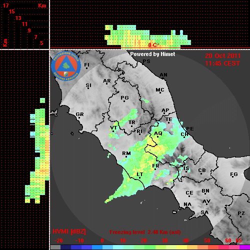Select the NA city label
Viewport: 250px width, 250px height.
pos(187,204)
